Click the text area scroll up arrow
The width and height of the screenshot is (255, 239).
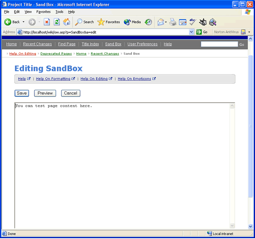(x=232, y=106)
